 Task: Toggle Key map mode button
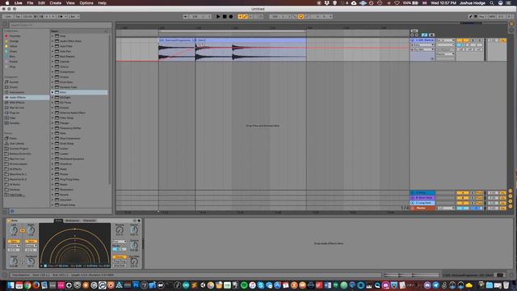(482, 16)
